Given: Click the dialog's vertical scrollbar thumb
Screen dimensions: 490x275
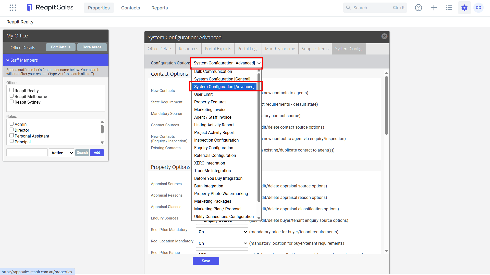Looking at the screenshot, I should coord(386,105).
